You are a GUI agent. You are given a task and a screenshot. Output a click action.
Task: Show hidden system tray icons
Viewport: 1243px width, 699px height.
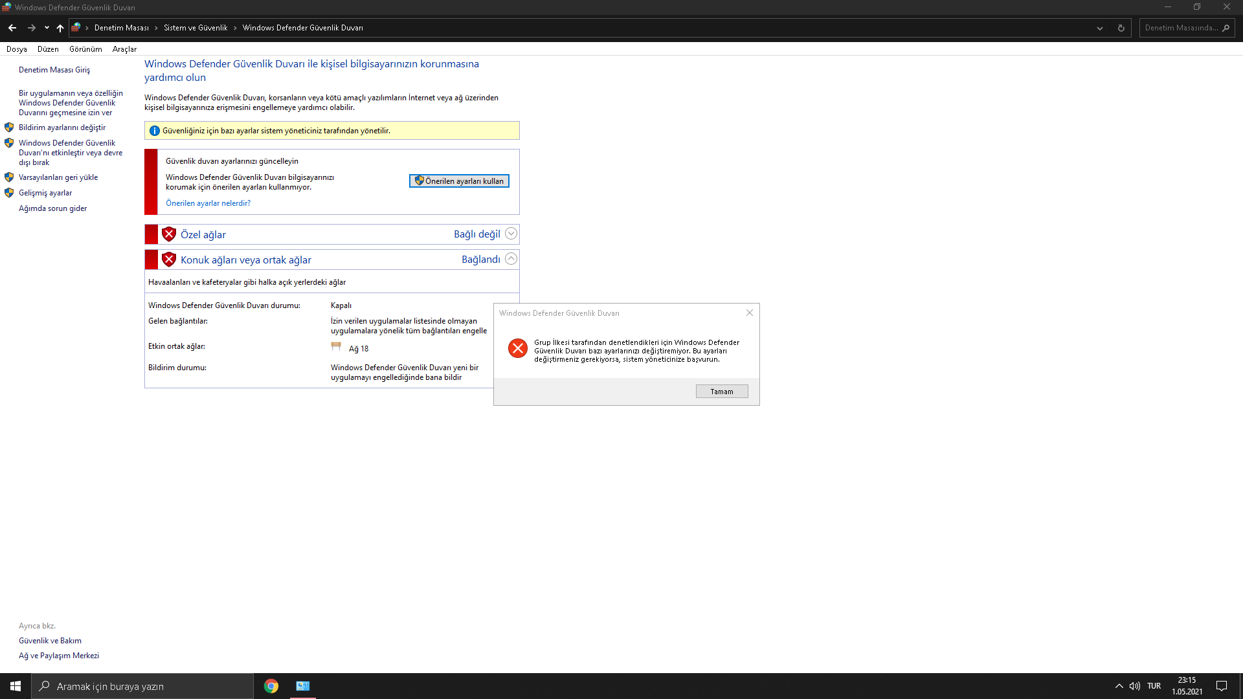[1119, 686]
